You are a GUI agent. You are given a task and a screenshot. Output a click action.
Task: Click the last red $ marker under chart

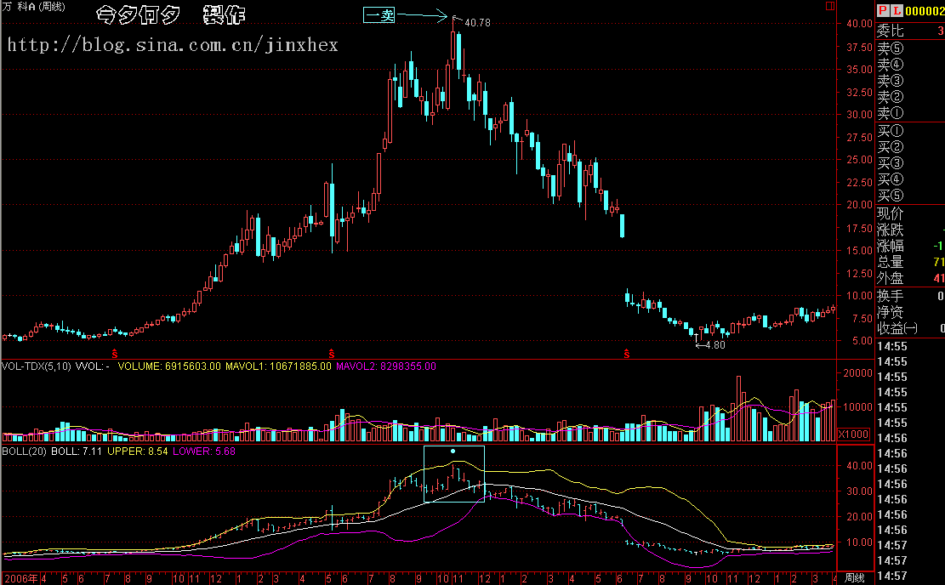tap(627, 351)
